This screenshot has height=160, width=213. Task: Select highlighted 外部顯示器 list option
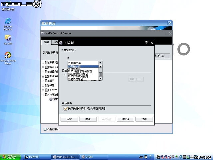click(83, 67)
